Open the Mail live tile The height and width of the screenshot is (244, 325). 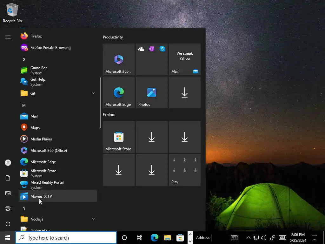pos(185,59)
